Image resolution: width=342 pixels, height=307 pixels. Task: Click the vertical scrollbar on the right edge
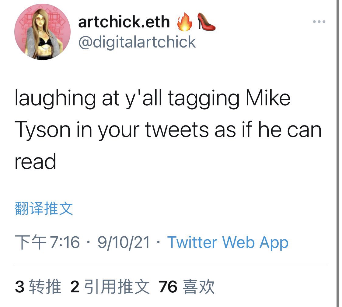[338, 153]
